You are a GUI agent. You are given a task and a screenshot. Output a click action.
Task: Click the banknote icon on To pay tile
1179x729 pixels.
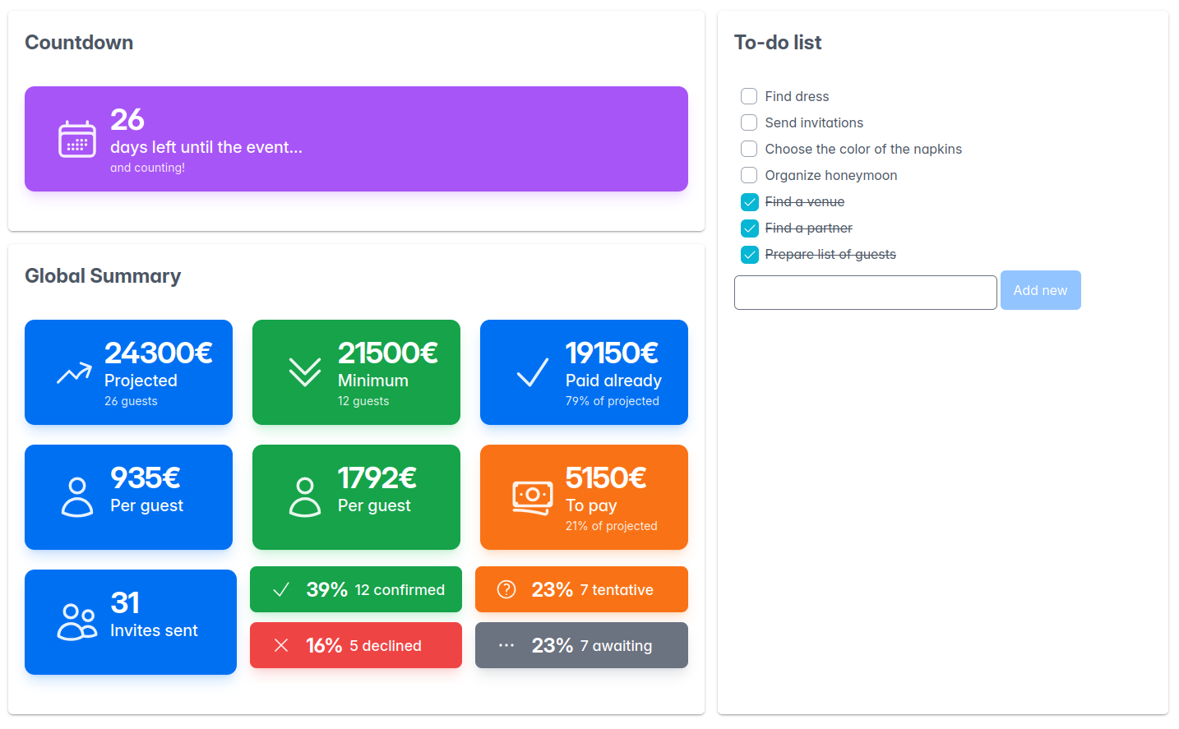point(531,496)
